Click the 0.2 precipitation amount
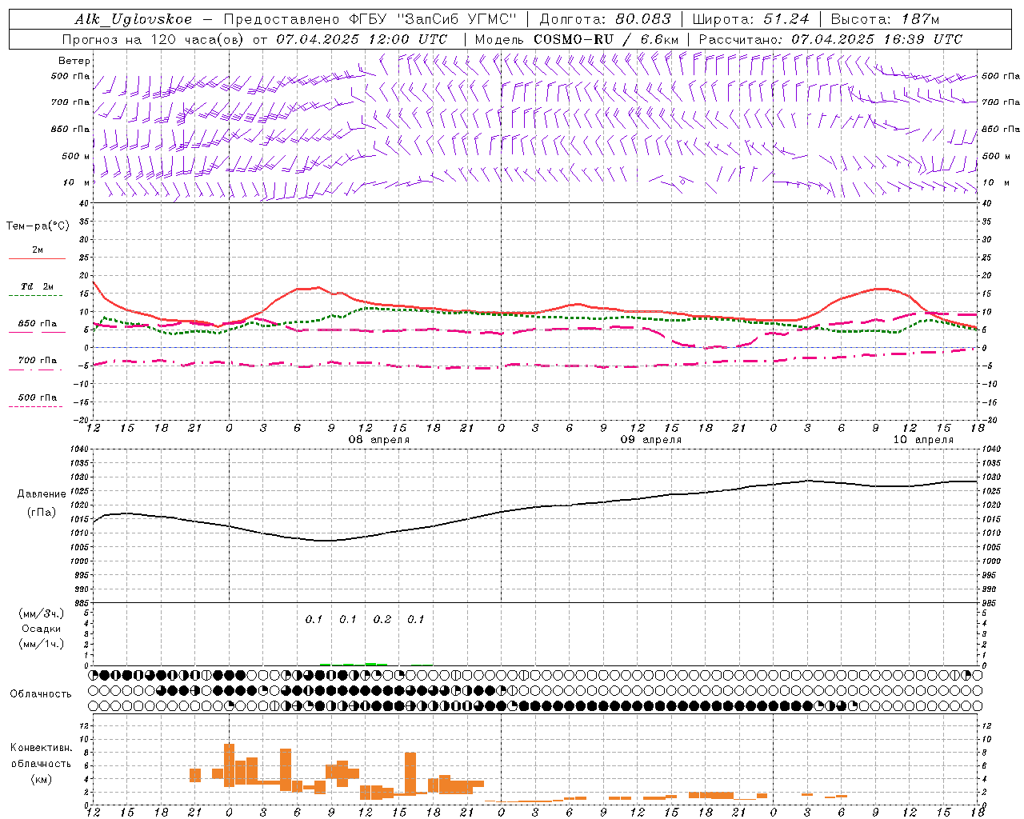The image size is (1024, 819). tap(382, 619)
